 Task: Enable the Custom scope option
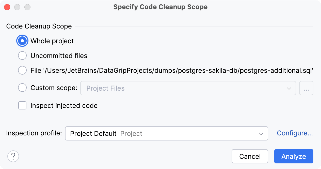[22, 88]
